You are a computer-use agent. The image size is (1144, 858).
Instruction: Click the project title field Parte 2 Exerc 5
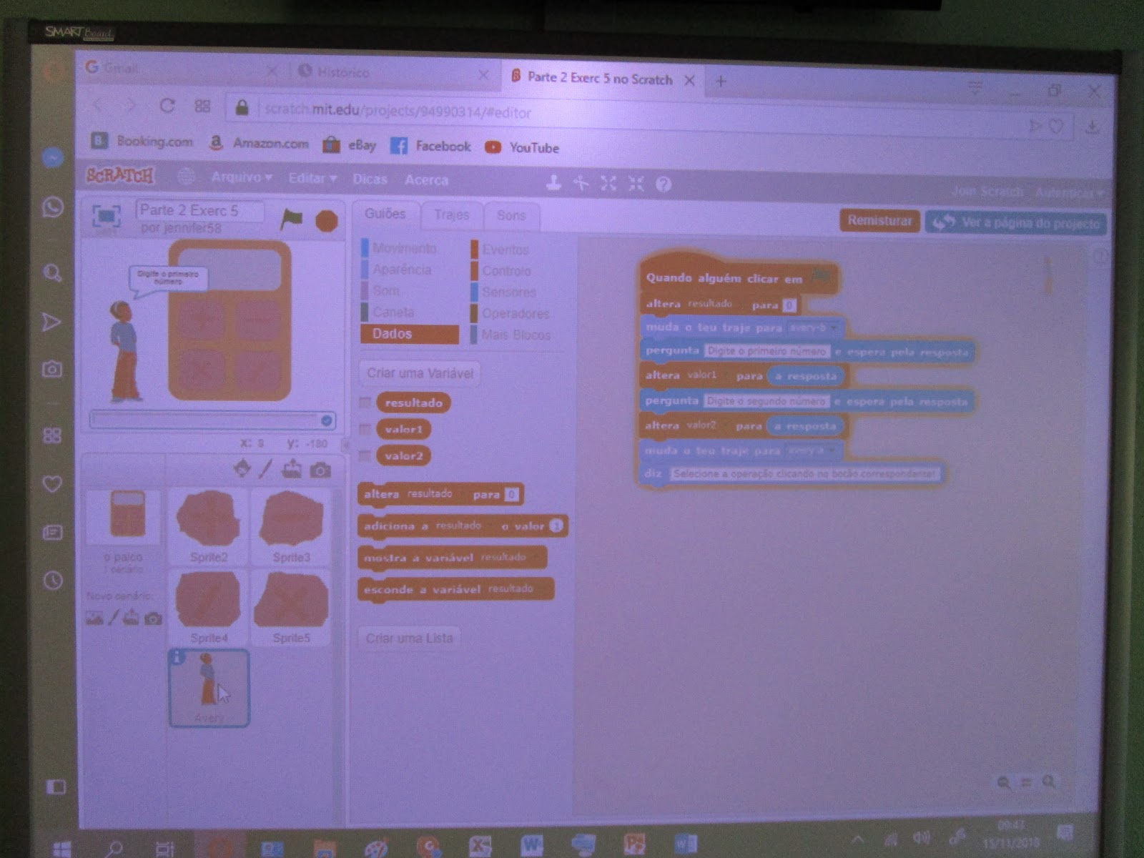click(199, 210)
